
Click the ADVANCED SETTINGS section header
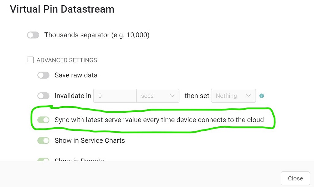(67, 60)
